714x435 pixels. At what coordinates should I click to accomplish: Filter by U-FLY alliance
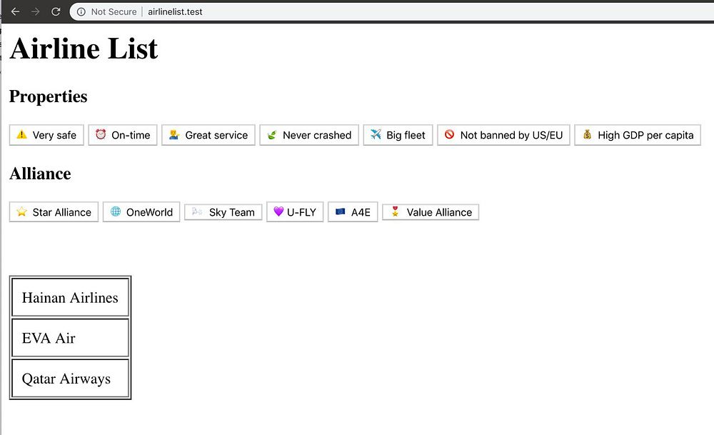[295, 212]
